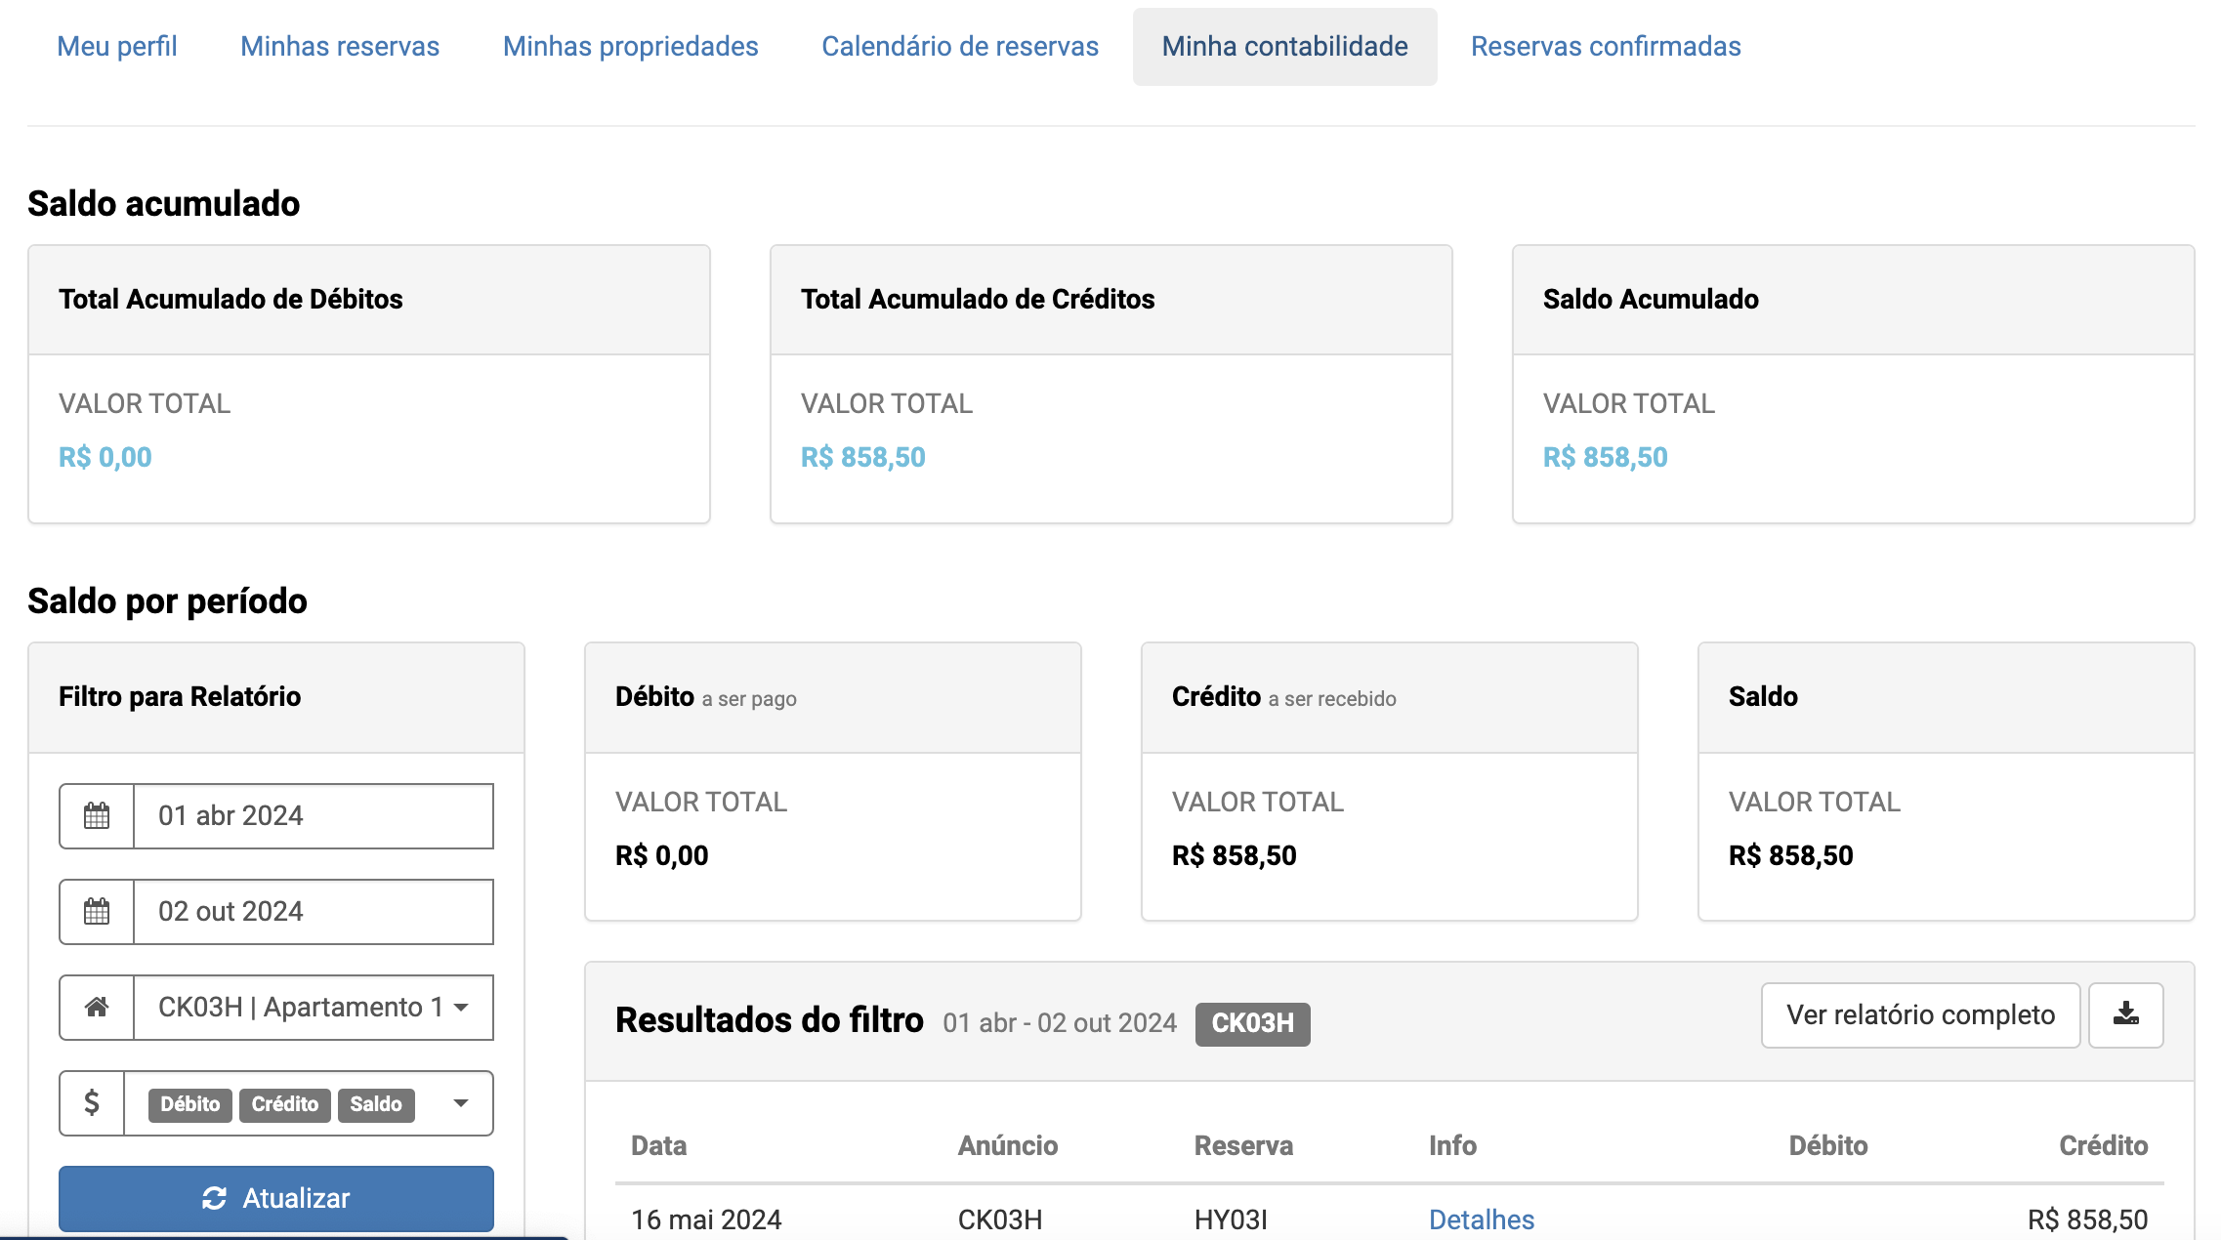The height and width of the screenshot is (1240, 2221).
Task: Click the 01 abr 2024 date field
Action: 313,816
